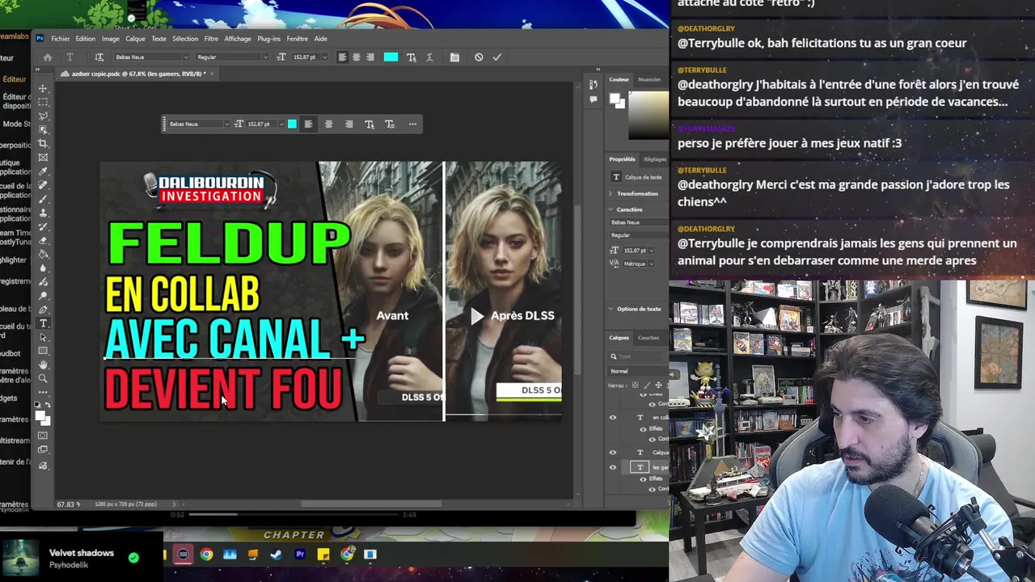Collapse the Caractère section in Propriétés
Screen dimensions: 1035x582
coord(610,209)
